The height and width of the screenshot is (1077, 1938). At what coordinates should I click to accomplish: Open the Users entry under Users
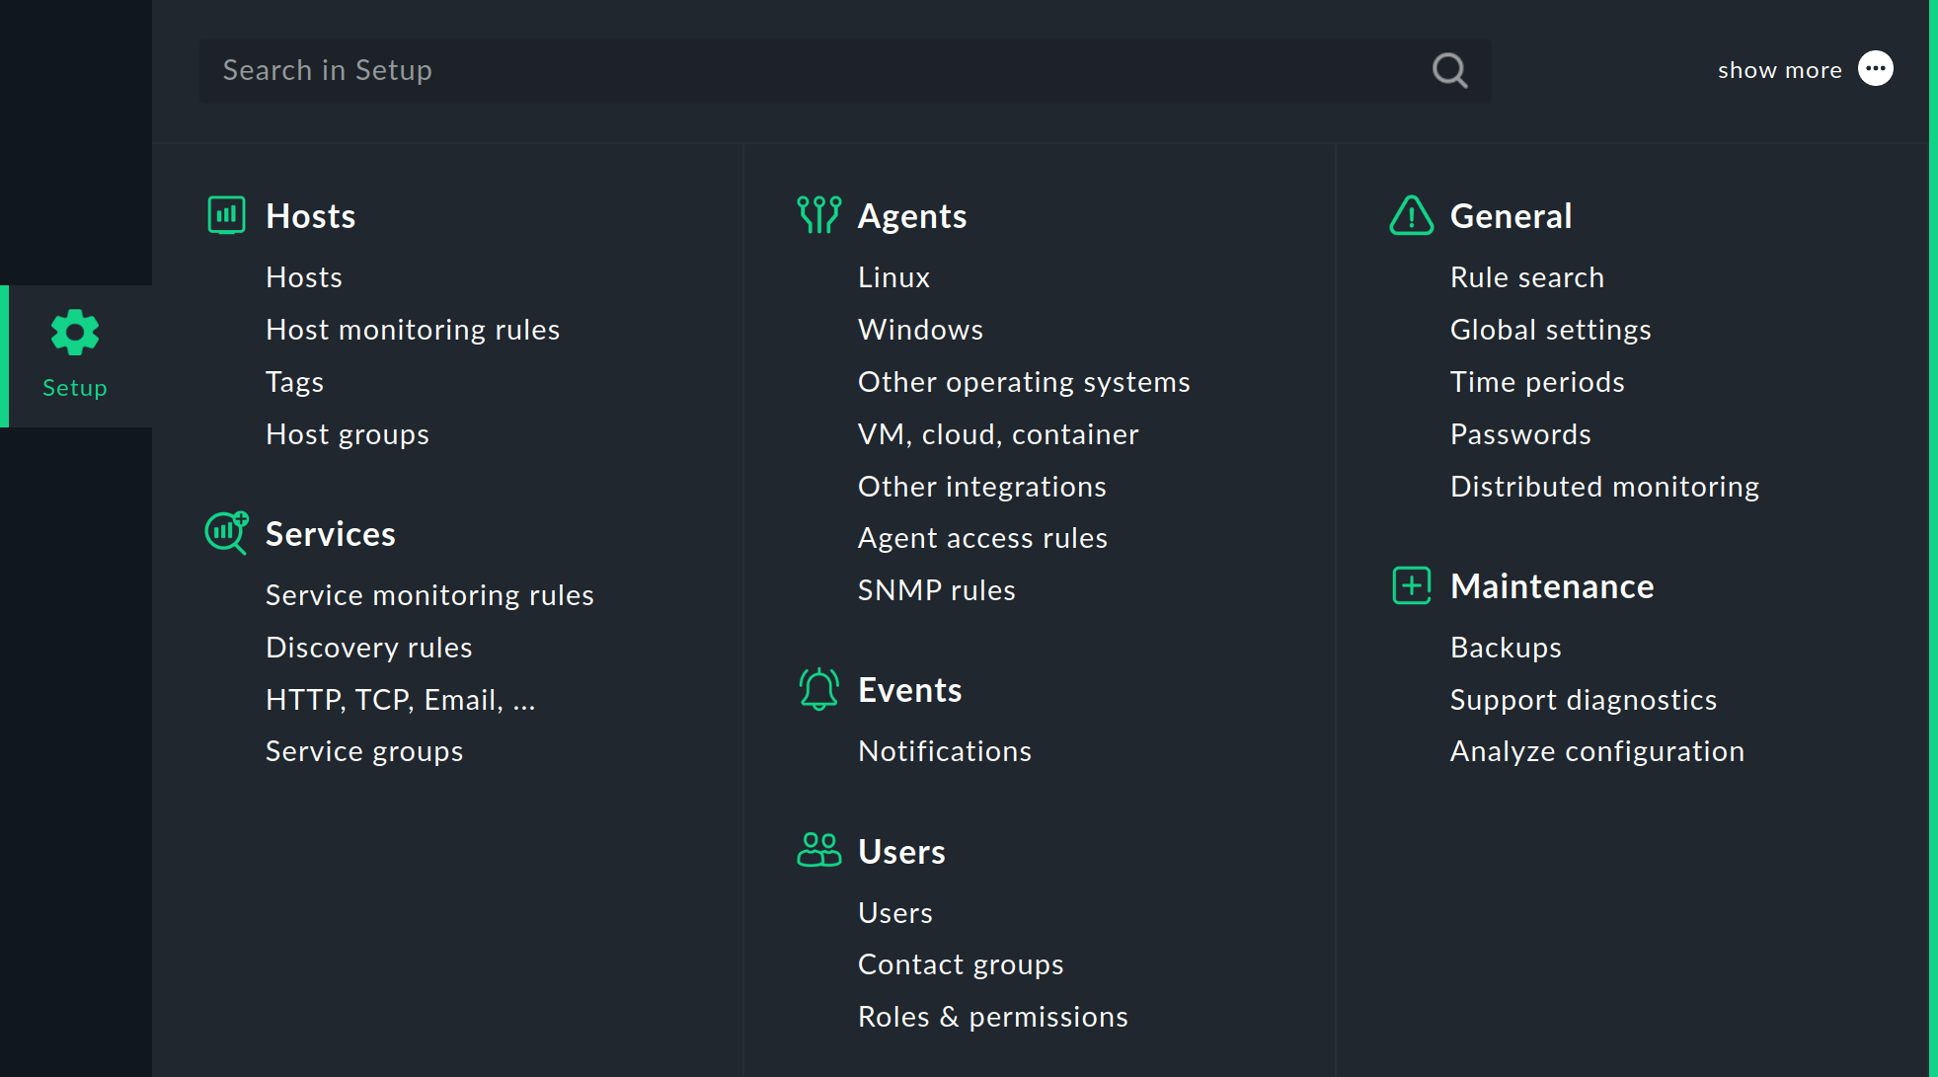pos(895,913)
